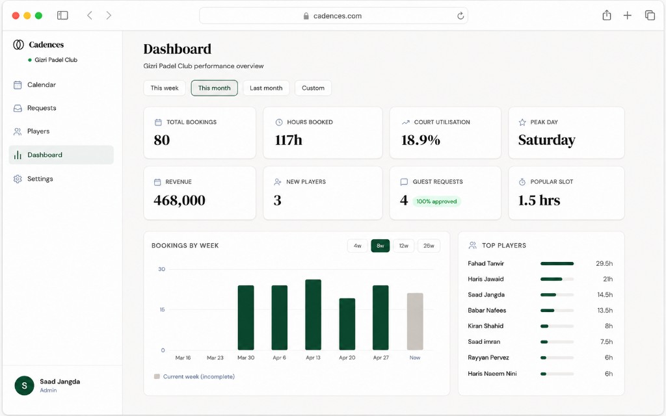Open the Dashboard sidebar item
The width and height of the screenshot is (666, 416).
[x=61, y=155]
